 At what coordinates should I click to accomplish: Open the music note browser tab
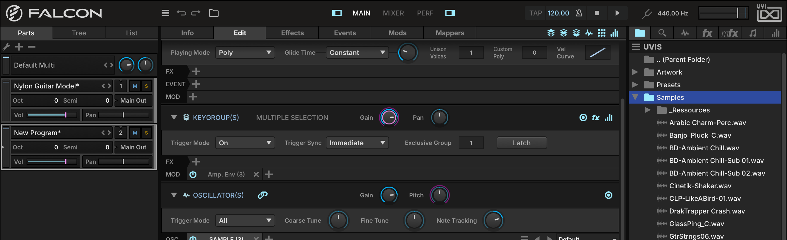753,33
